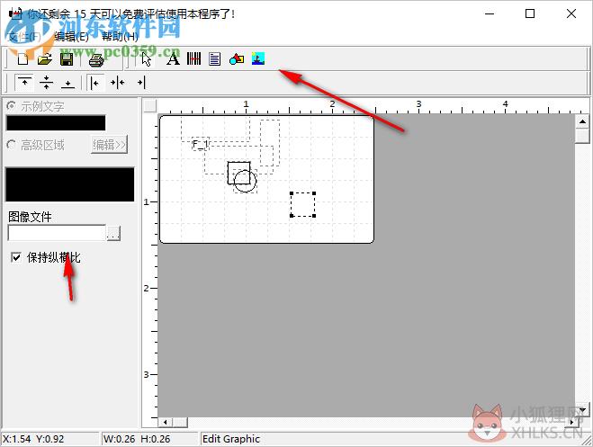
Task: Select the 示例文字 radio button
Action: click(11, 106)
